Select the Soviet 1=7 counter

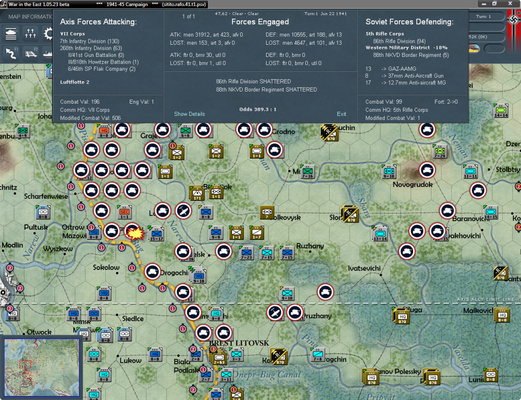(x=256, y=233)
